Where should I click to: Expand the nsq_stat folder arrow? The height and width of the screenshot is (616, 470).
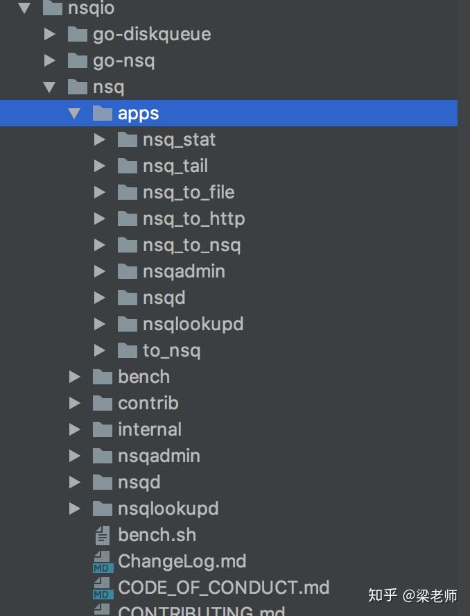(x=100, y=139)
